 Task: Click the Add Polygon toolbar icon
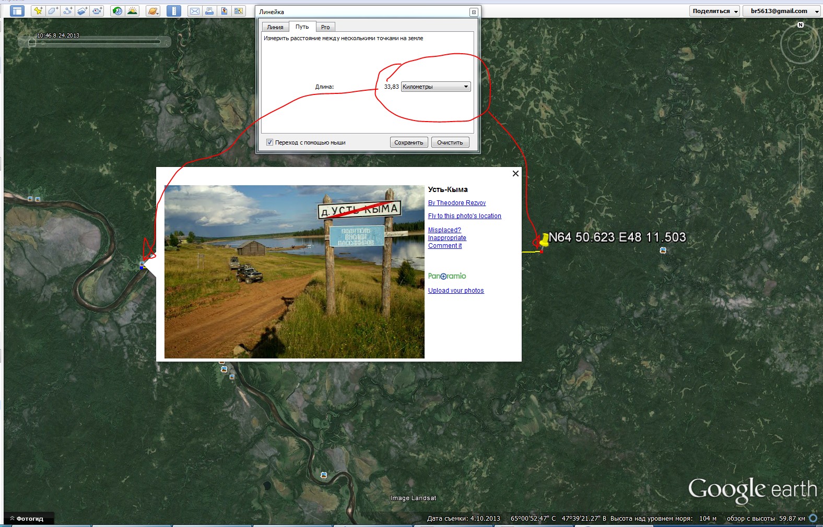(53, 11)
